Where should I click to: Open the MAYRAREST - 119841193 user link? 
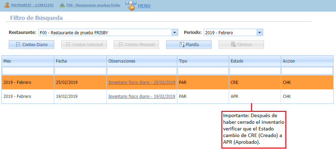(x=33, y=5)
